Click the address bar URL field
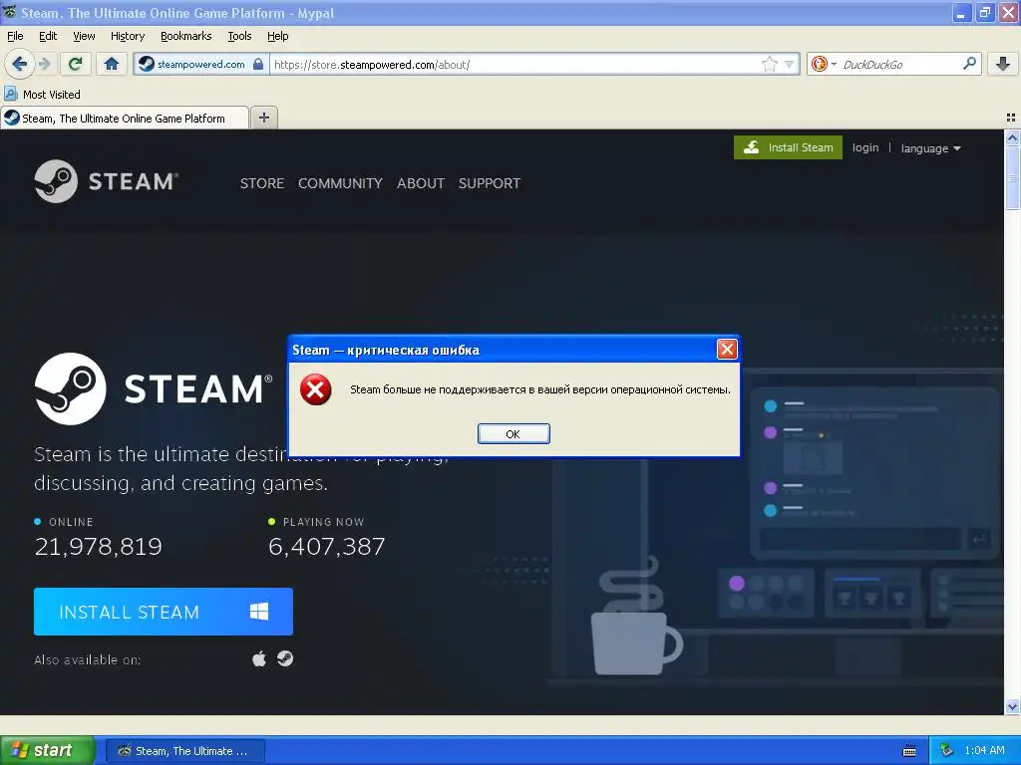 tap(514, 65)
